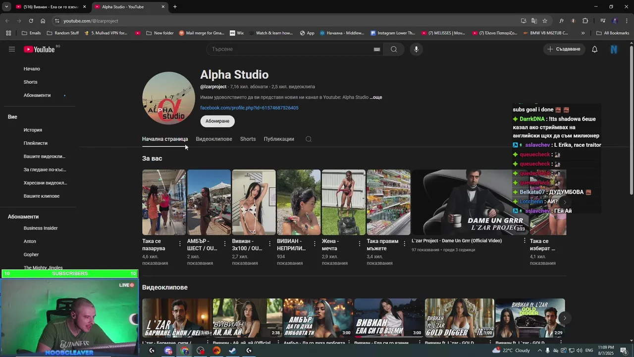Bookmark this page with the star icon
Viewport: 634px width, 357px height.
click(545, 21)
